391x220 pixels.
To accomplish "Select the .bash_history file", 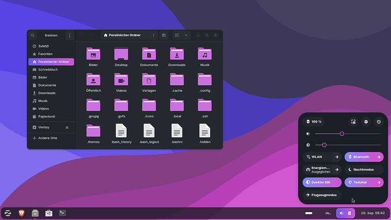I will click(x=121, y=131).
